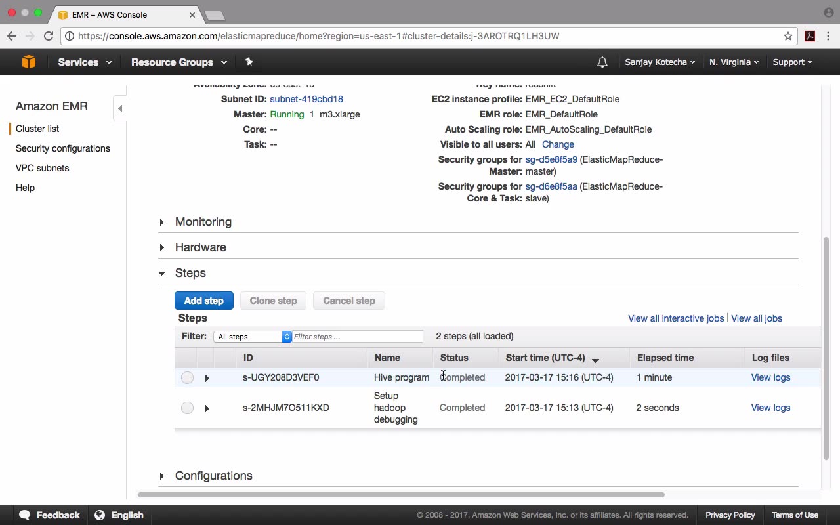The image size is (840, 525).
Task: Click the vertical page scrollbar thumb
Action: [x=826, y=348]
